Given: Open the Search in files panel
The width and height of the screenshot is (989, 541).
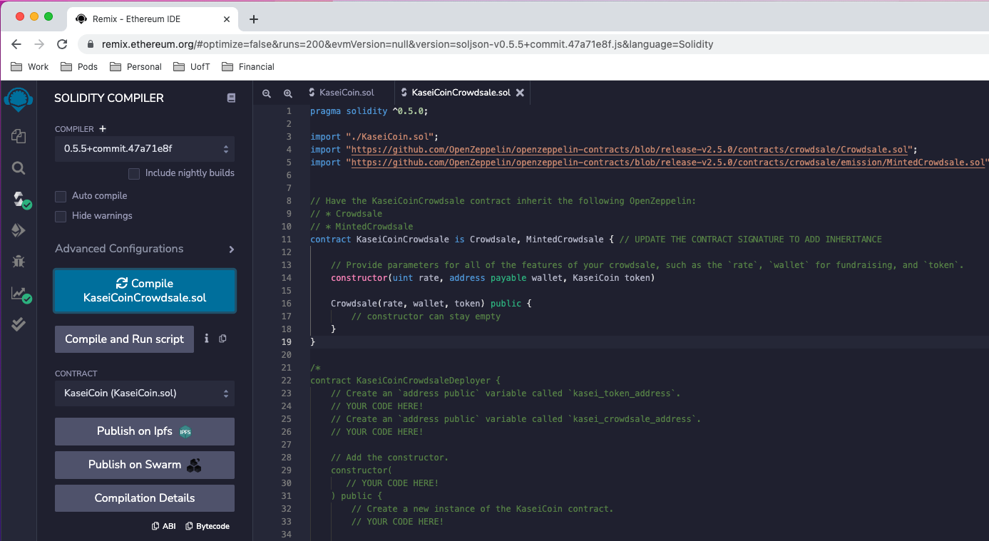Looking at the screenshot, I should pos(19,168).
